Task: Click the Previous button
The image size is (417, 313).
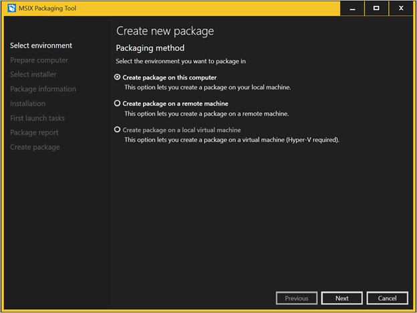Action: tap(297, 298)
